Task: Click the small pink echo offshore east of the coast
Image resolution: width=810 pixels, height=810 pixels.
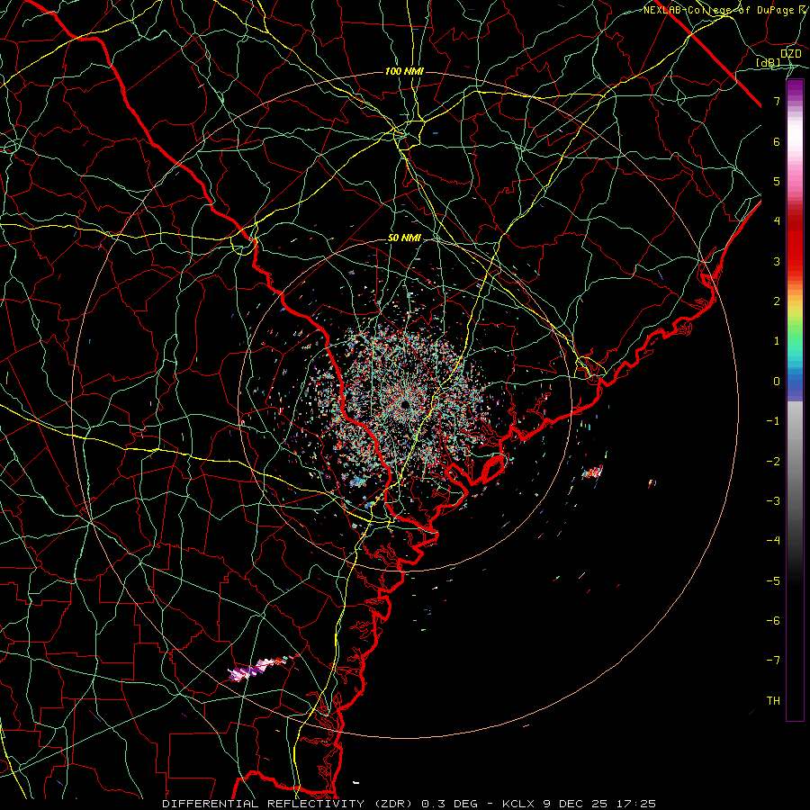Action: tap(592, 472)
